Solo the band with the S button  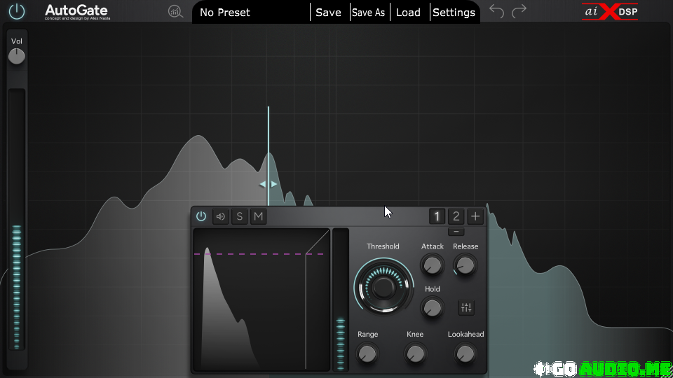[240, 216]
